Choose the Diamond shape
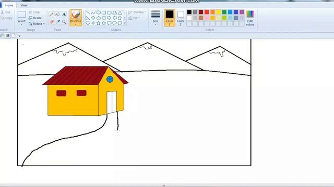This screenshot has width=334, height=187. tap(93, 18)
